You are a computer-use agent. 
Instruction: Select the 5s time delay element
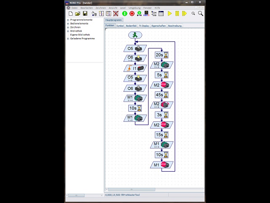tap(162, 75)
